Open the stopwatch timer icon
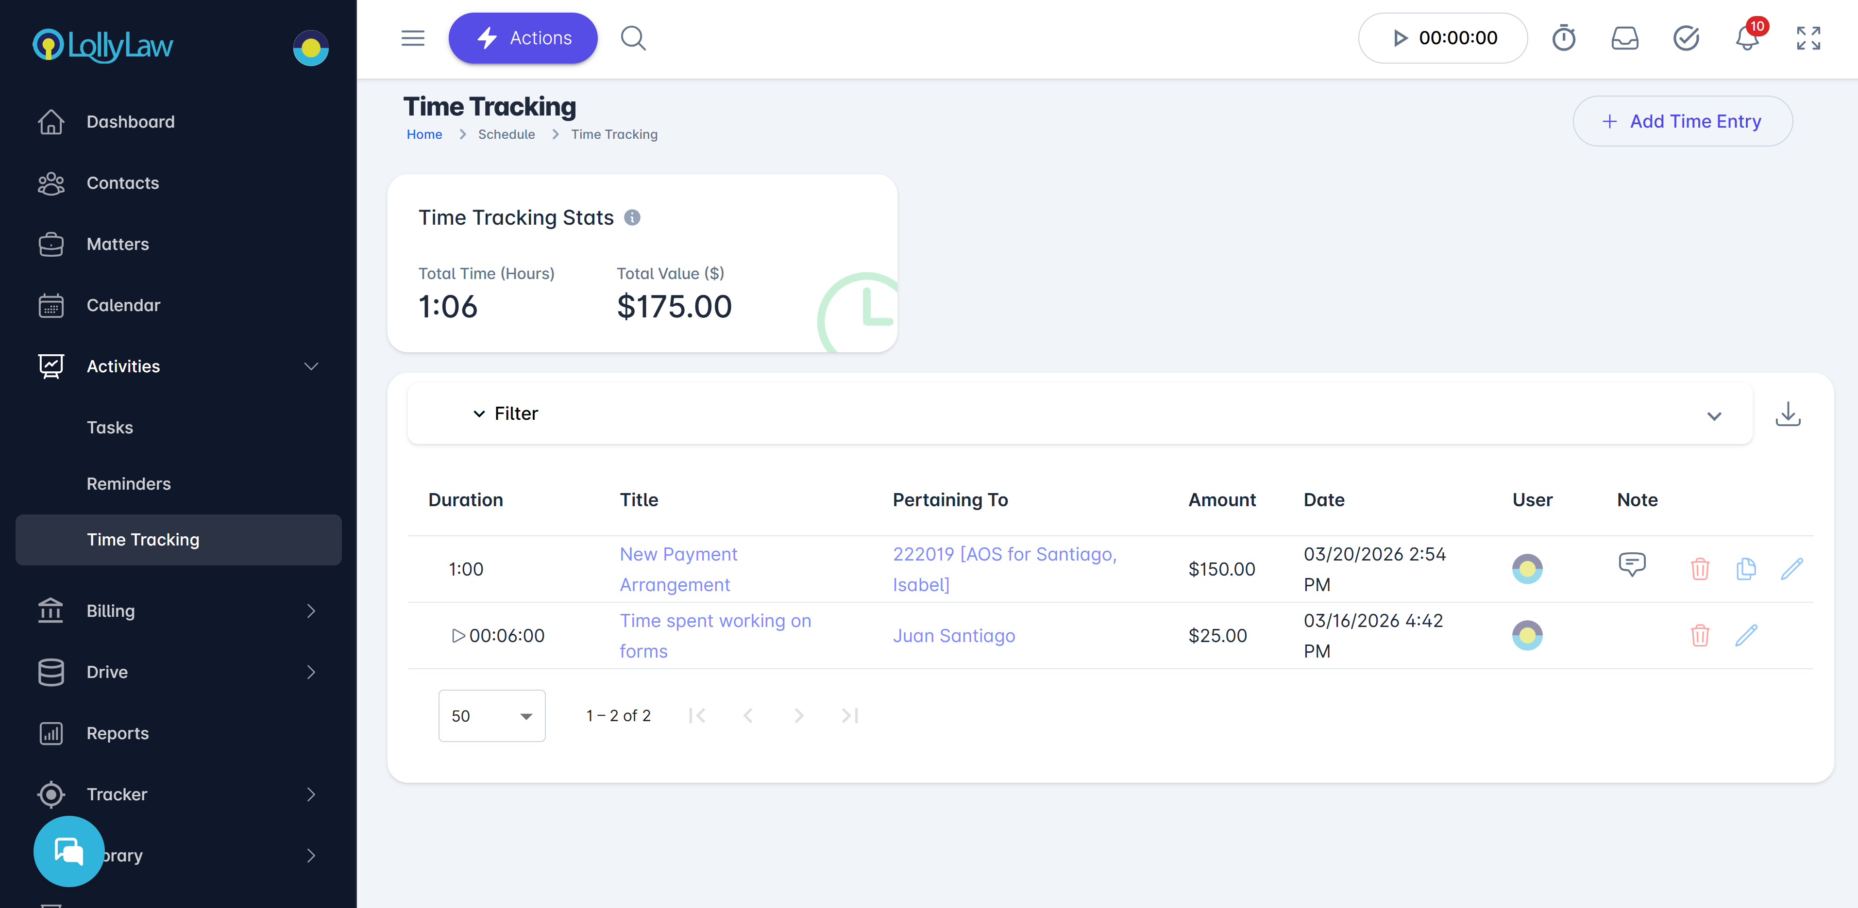Image resolution: width=1858 pixels, height=908 pixels. pos(1563,38)
